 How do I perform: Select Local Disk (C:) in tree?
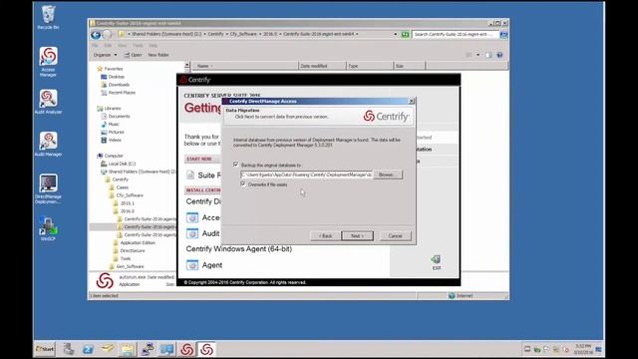(x=119, y=164)
